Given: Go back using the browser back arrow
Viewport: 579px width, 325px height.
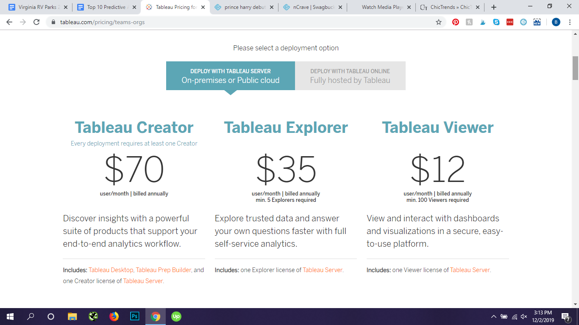Looking at the screenshot, I should coord(9,22).
